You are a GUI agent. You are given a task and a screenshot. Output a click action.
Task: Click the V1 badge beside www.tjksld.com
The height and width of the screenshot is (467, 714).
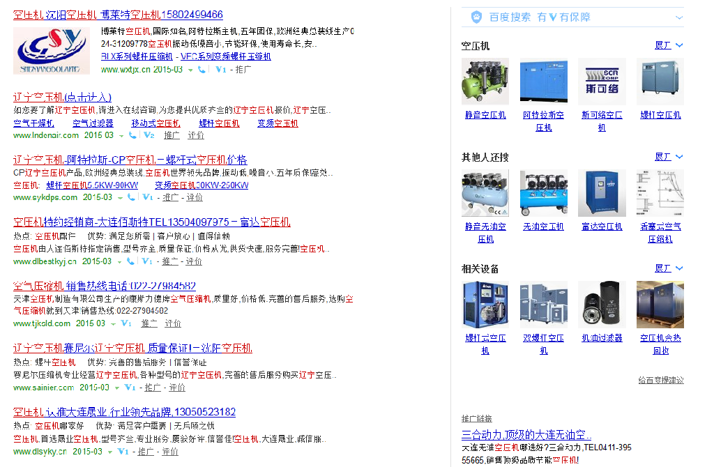tap(126, 323)
